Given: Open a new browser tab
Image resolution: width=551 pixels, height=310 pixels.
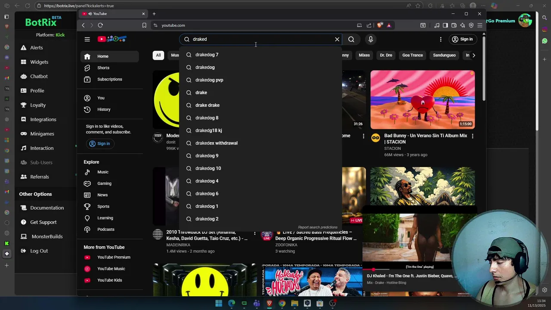Looking at the screenshot, I should pos(154,14).
